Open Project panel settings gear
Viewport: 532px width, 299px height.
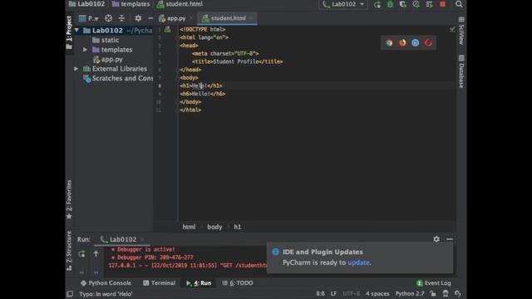[x=138, y=18]
